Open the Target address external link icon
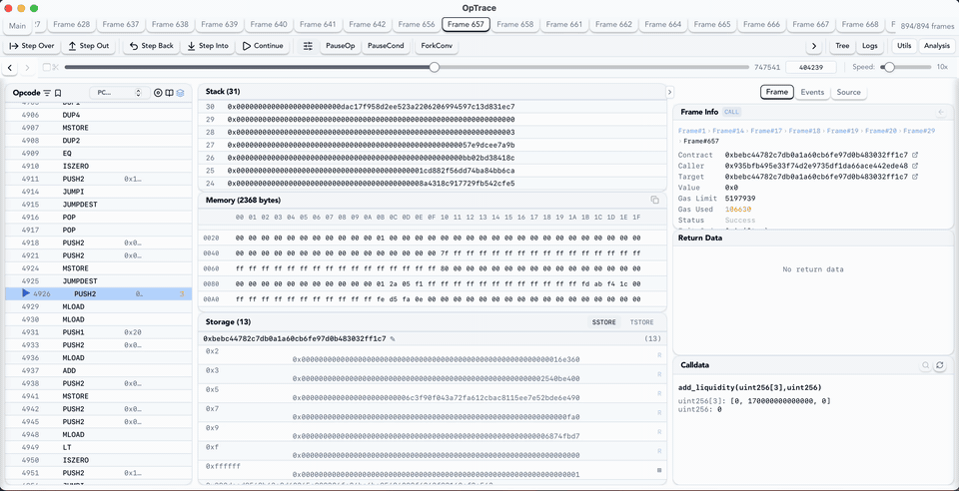959x491 pixels. [915, 177]
